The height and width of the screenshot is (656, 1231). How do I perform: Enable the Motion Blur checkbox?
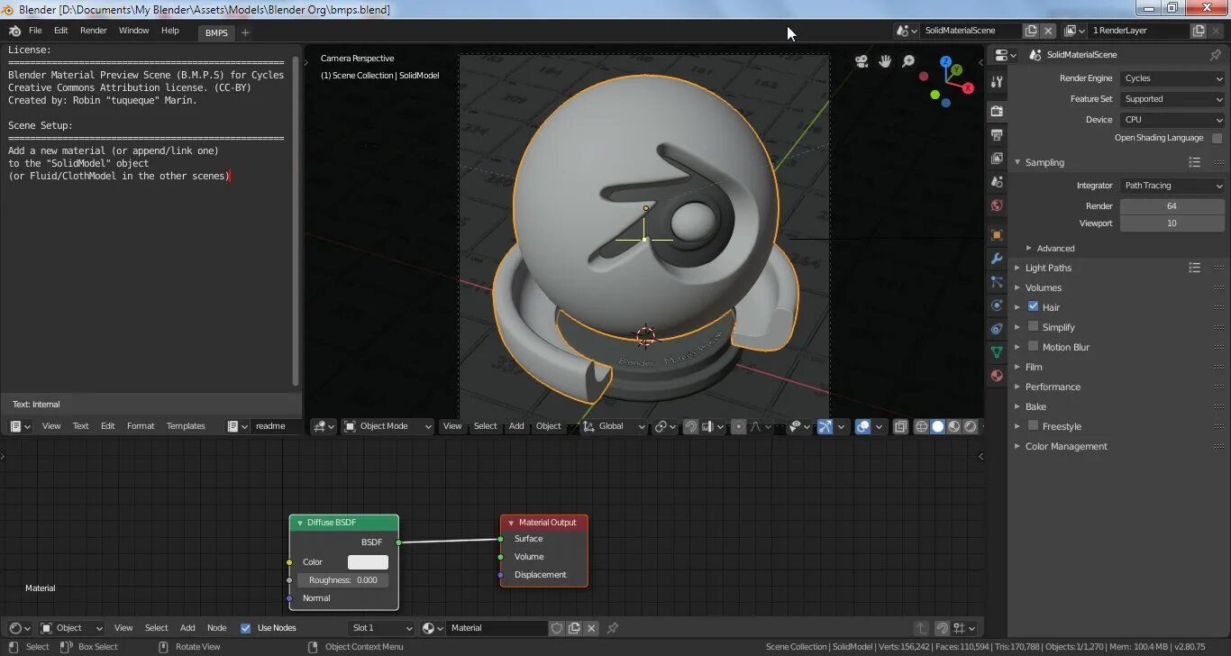tap(1033, 346)
